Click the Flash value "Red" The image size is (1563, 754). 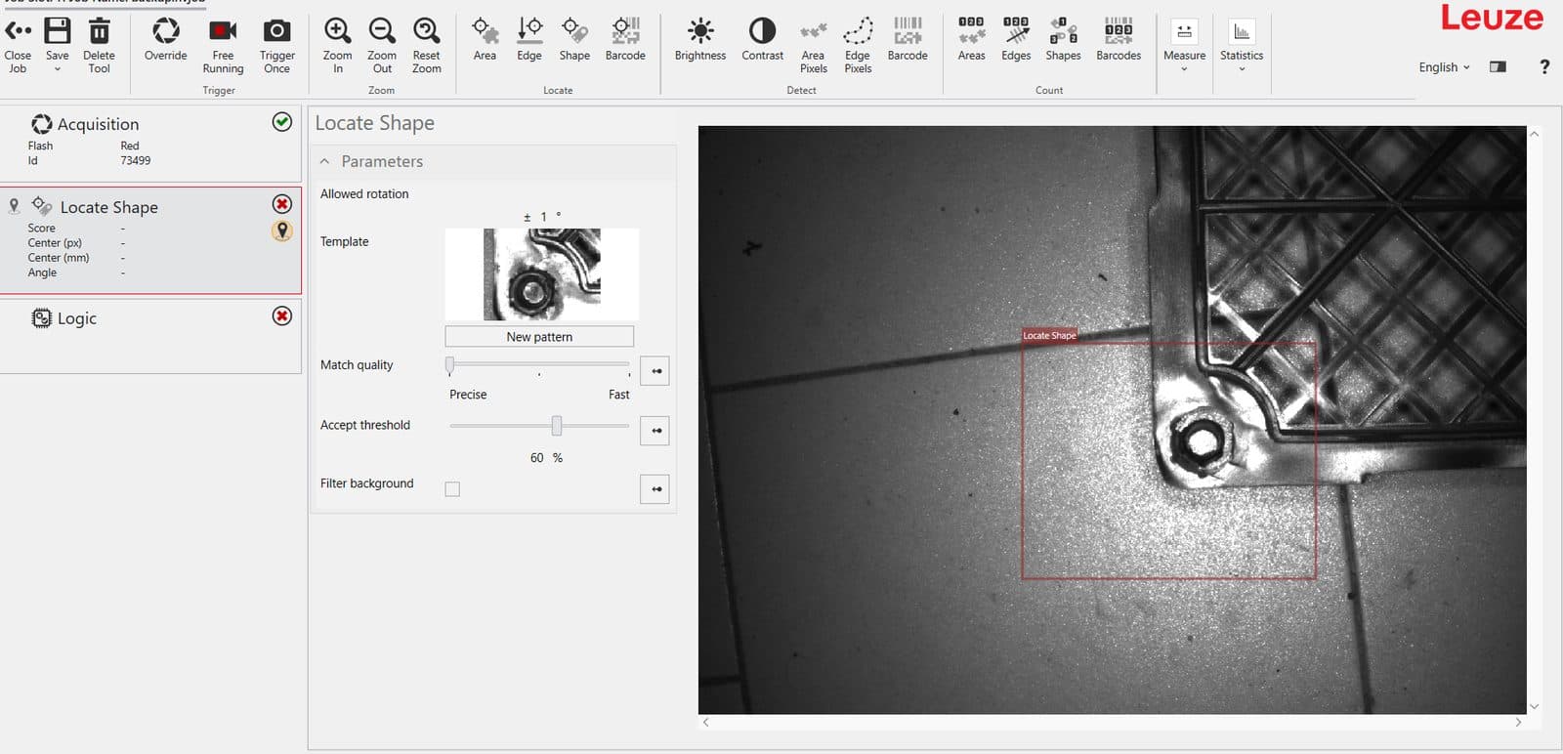(x=130, y=147)
